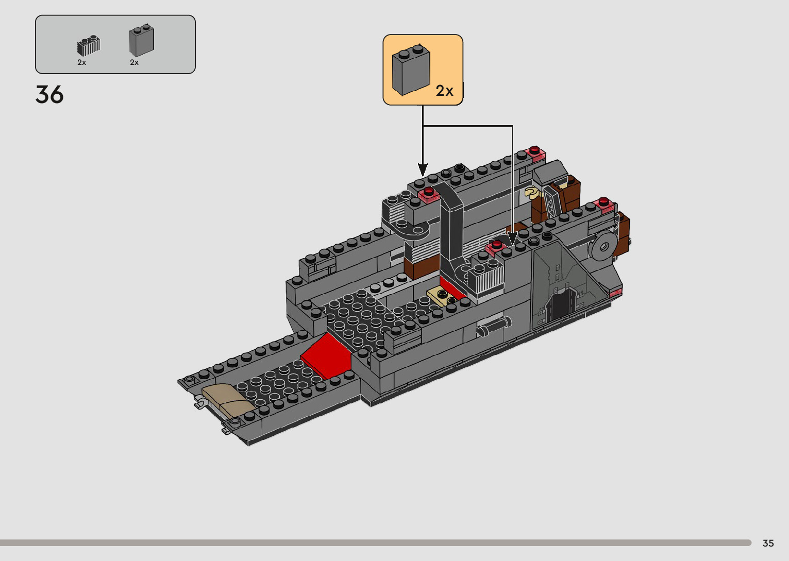Image resolution: width=789 pixels, height=561 pixels.
Task: Click the black pin on the hull side
Action: tap(493, 326)
